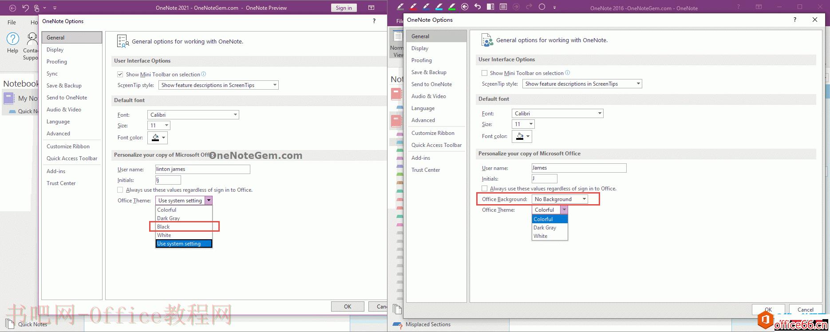Click Ribbon Display Options icon in OneNote 2021
The image size is (830, 332).
coord(372,8)
